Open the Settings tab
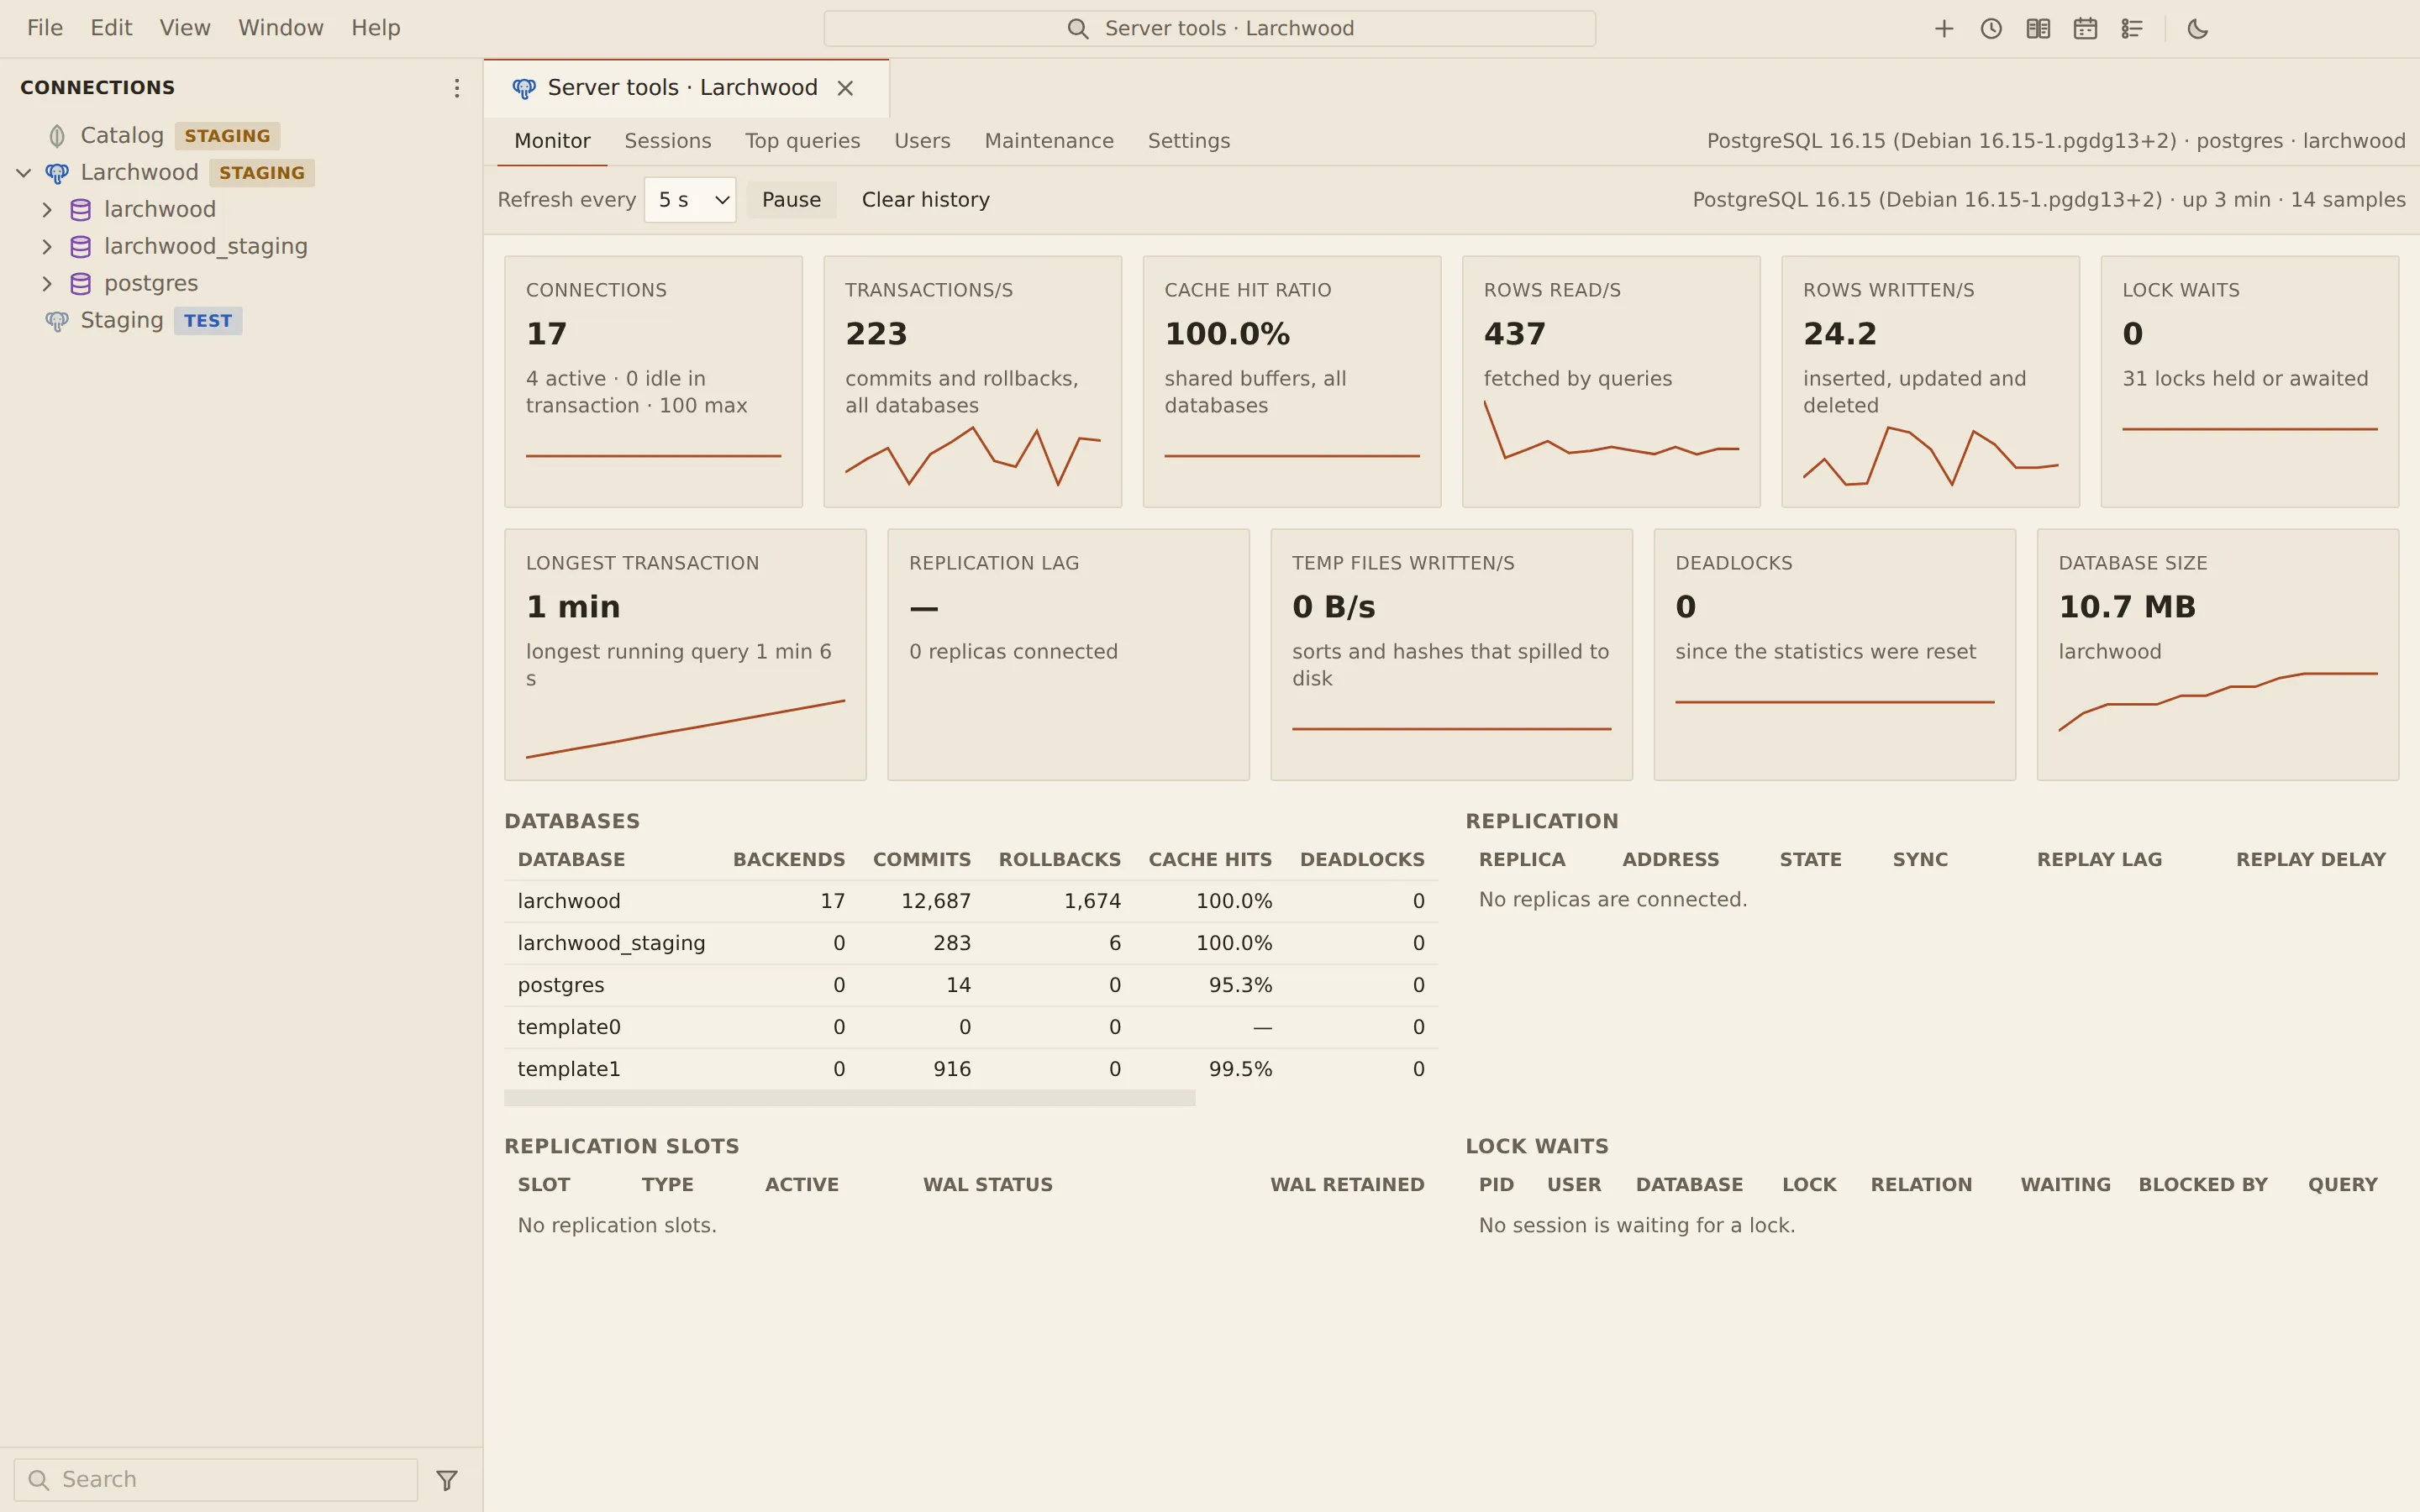2420x1512 pixels. [1188, 141]
